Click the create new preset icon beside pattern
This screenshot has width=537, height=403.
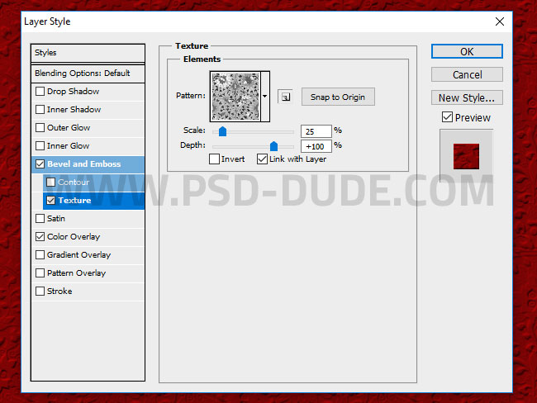coord(284,97)
